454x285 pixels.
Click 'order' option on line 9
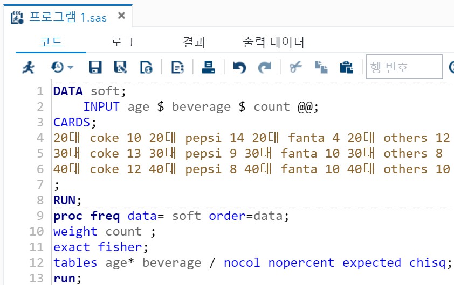coord(228,216)
